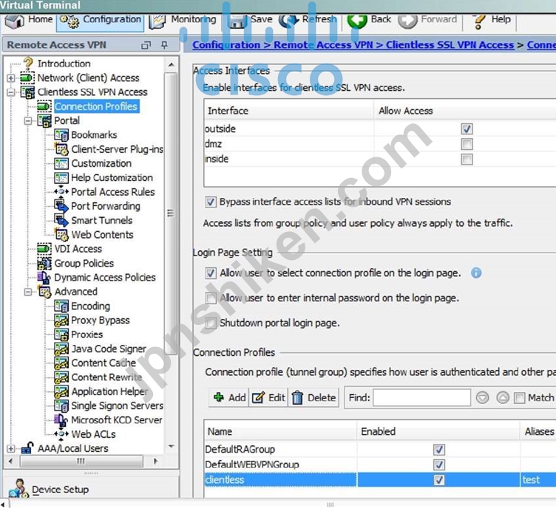Expand Network (Client) Access node

click(x=11, y=78)
